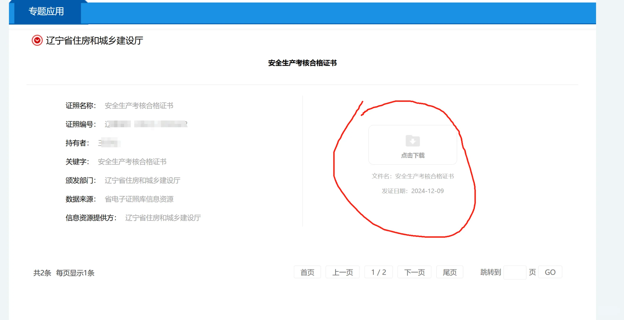Screen dimensions: 624x320
Task: Click the 证照名称 value text
Action: point(139,106)
